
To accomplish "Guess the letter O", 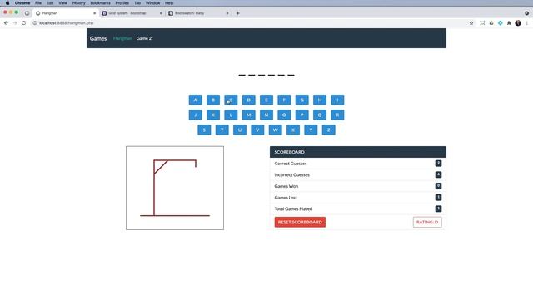I will pyautogui.click(x=284, y=115).
